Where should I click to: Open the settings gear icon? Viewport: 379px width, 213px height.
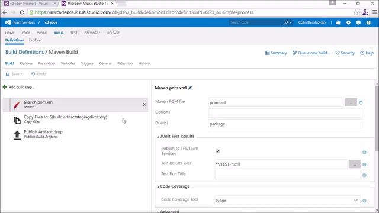(348, 22)
